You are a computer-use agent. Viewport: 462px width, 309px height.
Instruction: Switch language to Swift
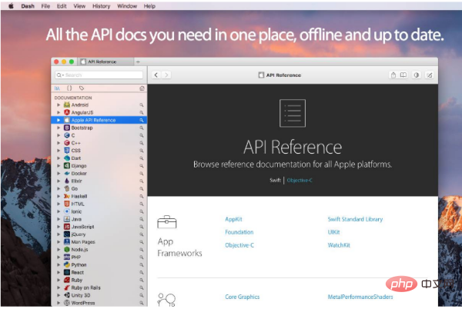pyautogui.click(x=275, y=180)
